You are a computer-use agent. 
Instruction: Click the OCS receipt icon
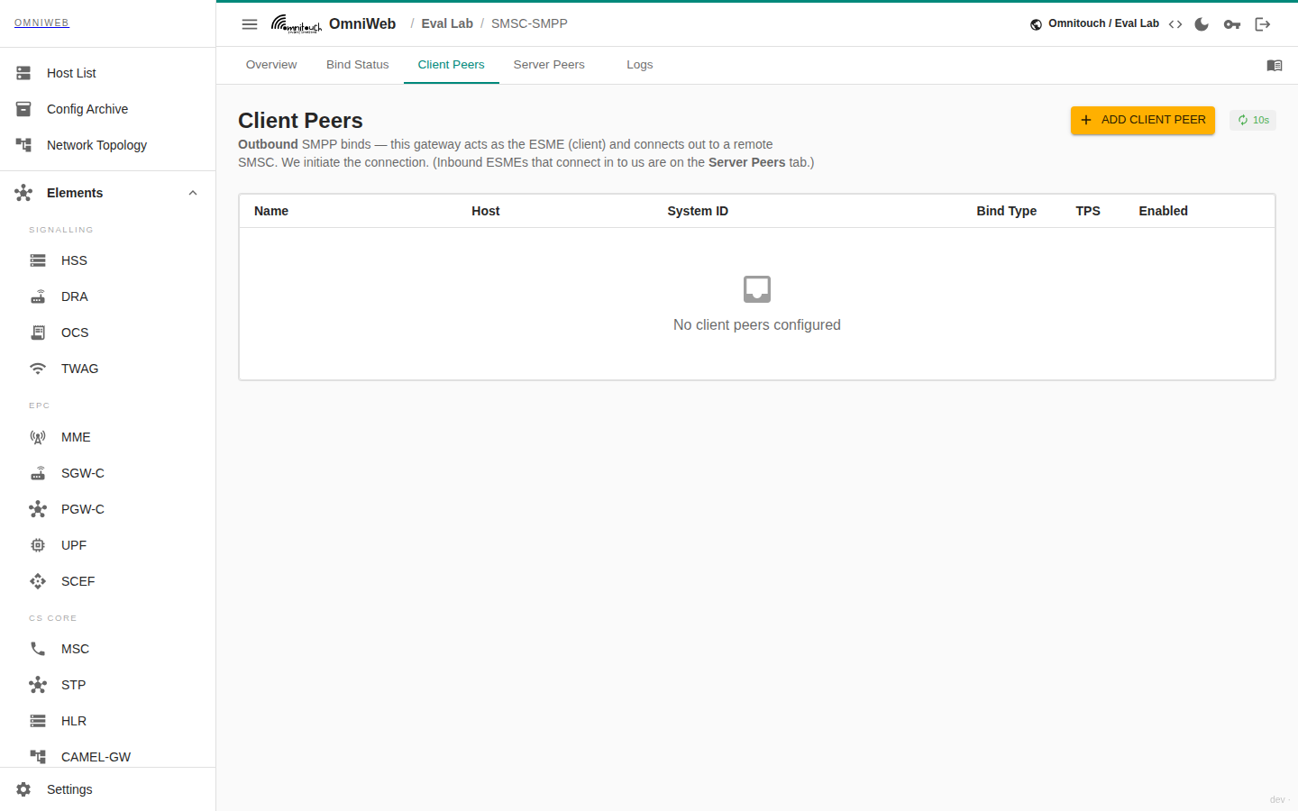[38, 333]
